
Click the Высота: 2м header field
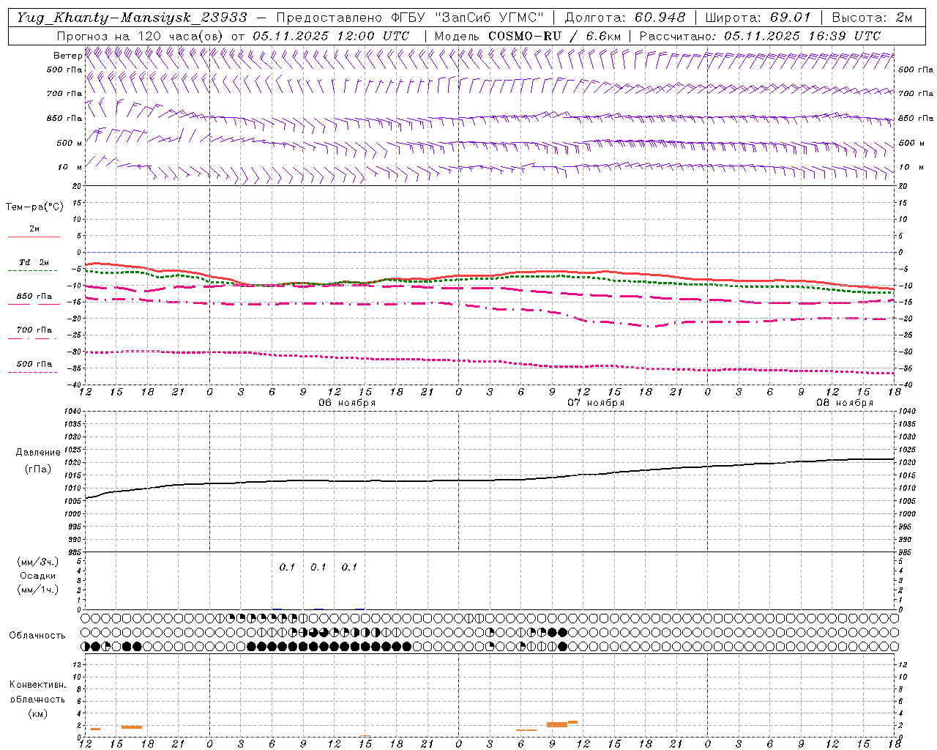pos(873,18)
